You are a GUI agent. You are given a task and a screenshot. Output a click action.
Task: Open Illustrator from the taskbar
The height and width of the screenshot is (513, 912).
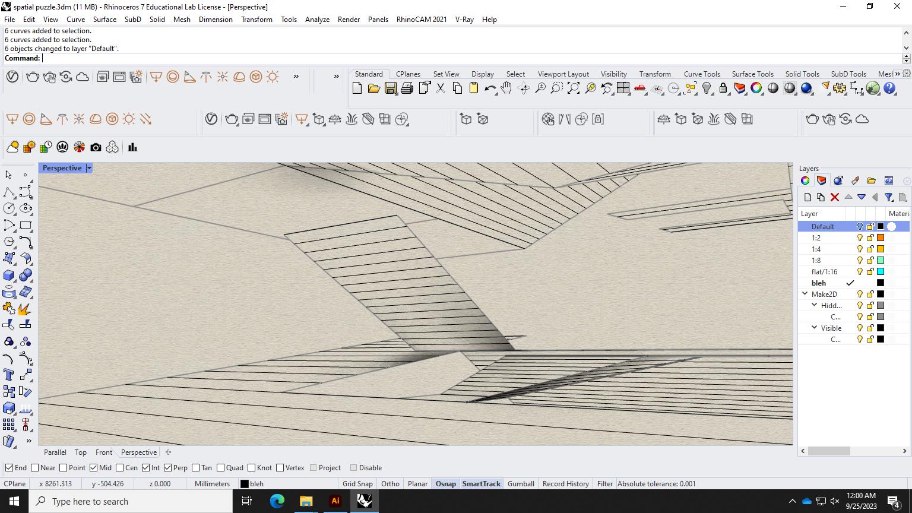click(335, 501)
